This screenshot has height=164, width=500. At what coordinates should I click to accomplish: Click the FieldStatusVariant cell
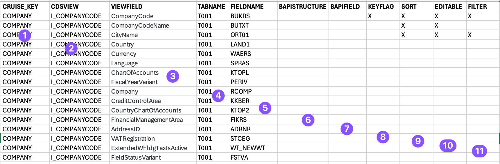(153, 157)
